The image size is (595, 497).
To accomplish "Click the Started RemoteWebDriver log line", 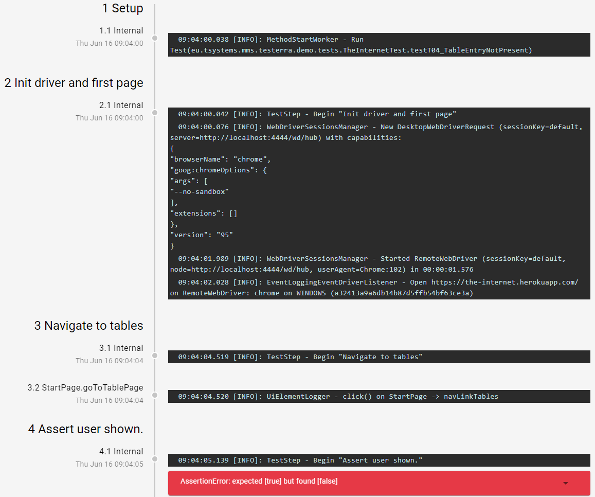I will pyautogui.click(x=379, y=264).
